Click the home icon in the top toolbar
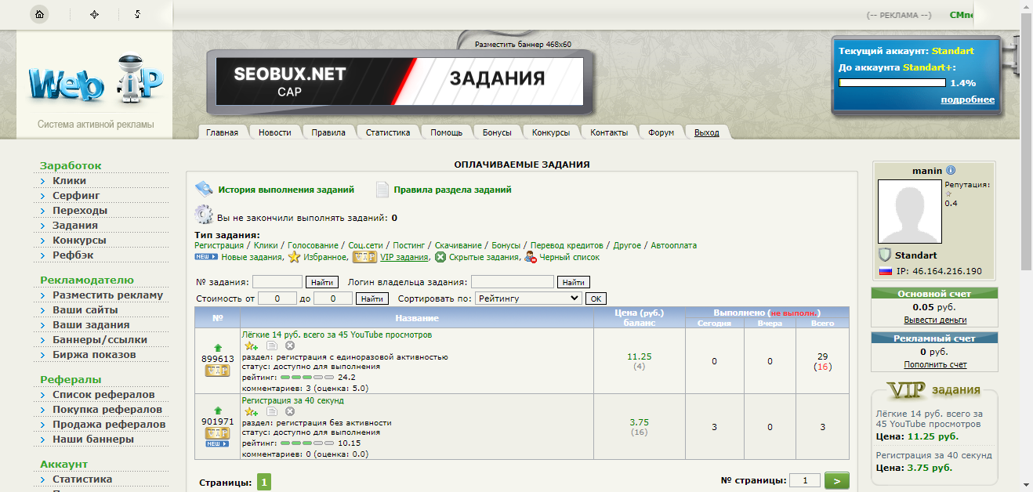 [39, 14]
